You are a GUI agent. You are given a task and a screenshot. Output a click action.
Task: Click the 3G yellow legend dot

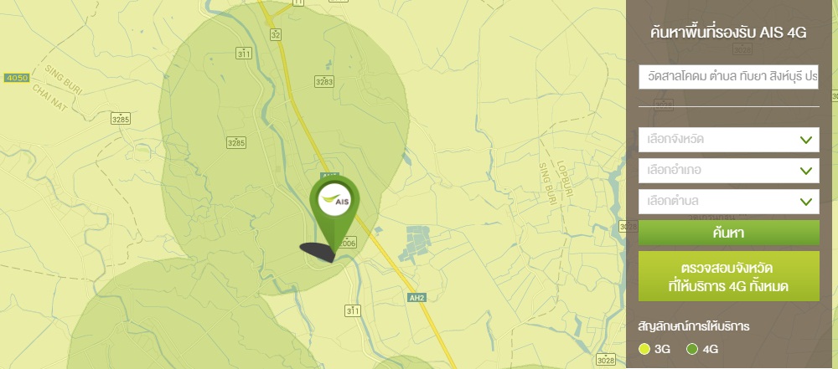tap(644, 349)
